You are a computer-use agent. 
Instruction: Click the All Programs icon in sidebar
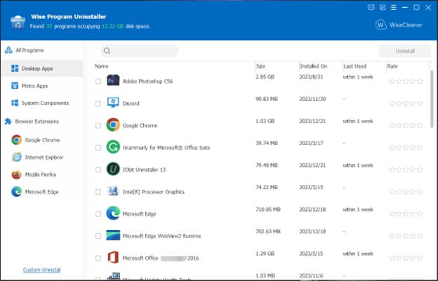pos(8,50)
